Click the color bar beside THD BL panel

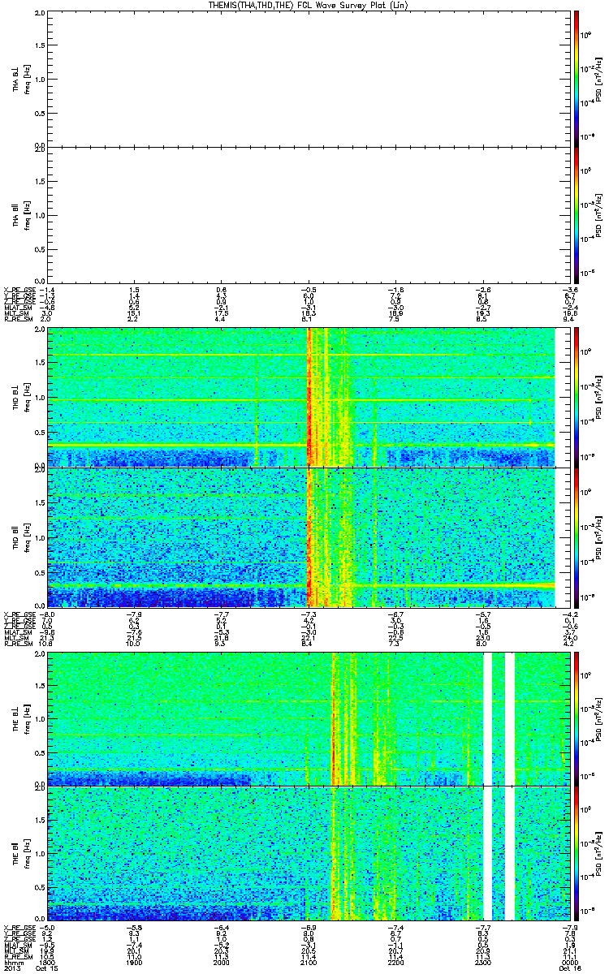[576, 397]
